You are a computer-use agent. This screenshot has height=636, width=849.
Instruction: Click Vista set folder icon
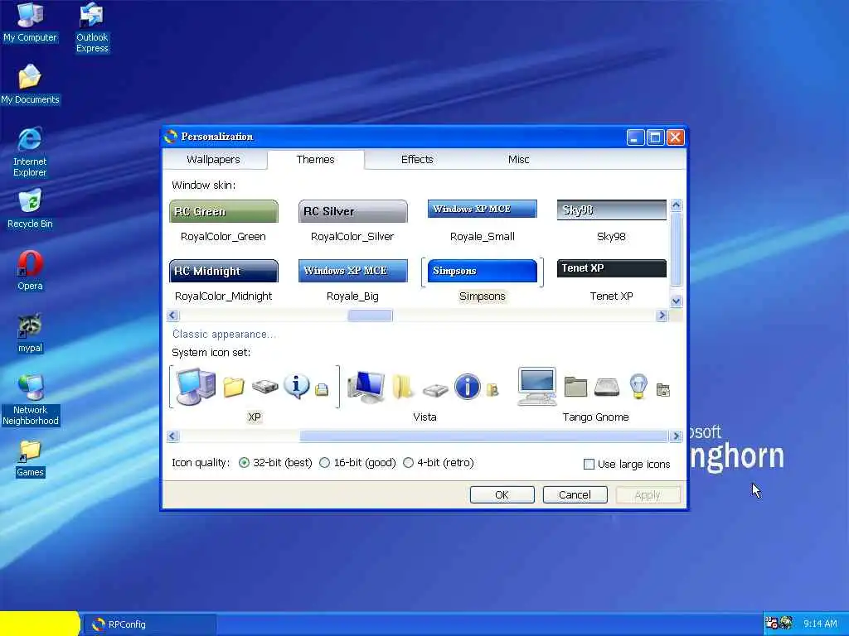[x=404, y=387]
